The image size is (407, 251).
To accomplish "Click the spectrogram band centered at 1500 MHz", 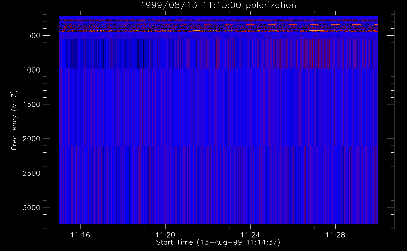I will pyautogui.click(x=218, y=104).
